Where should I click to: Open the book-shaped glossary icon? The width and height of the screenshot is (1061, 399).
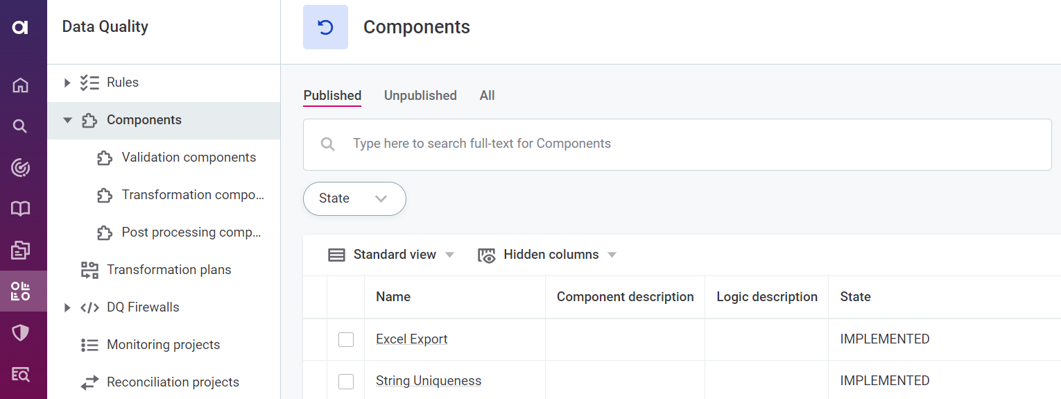tap(21, 208)
